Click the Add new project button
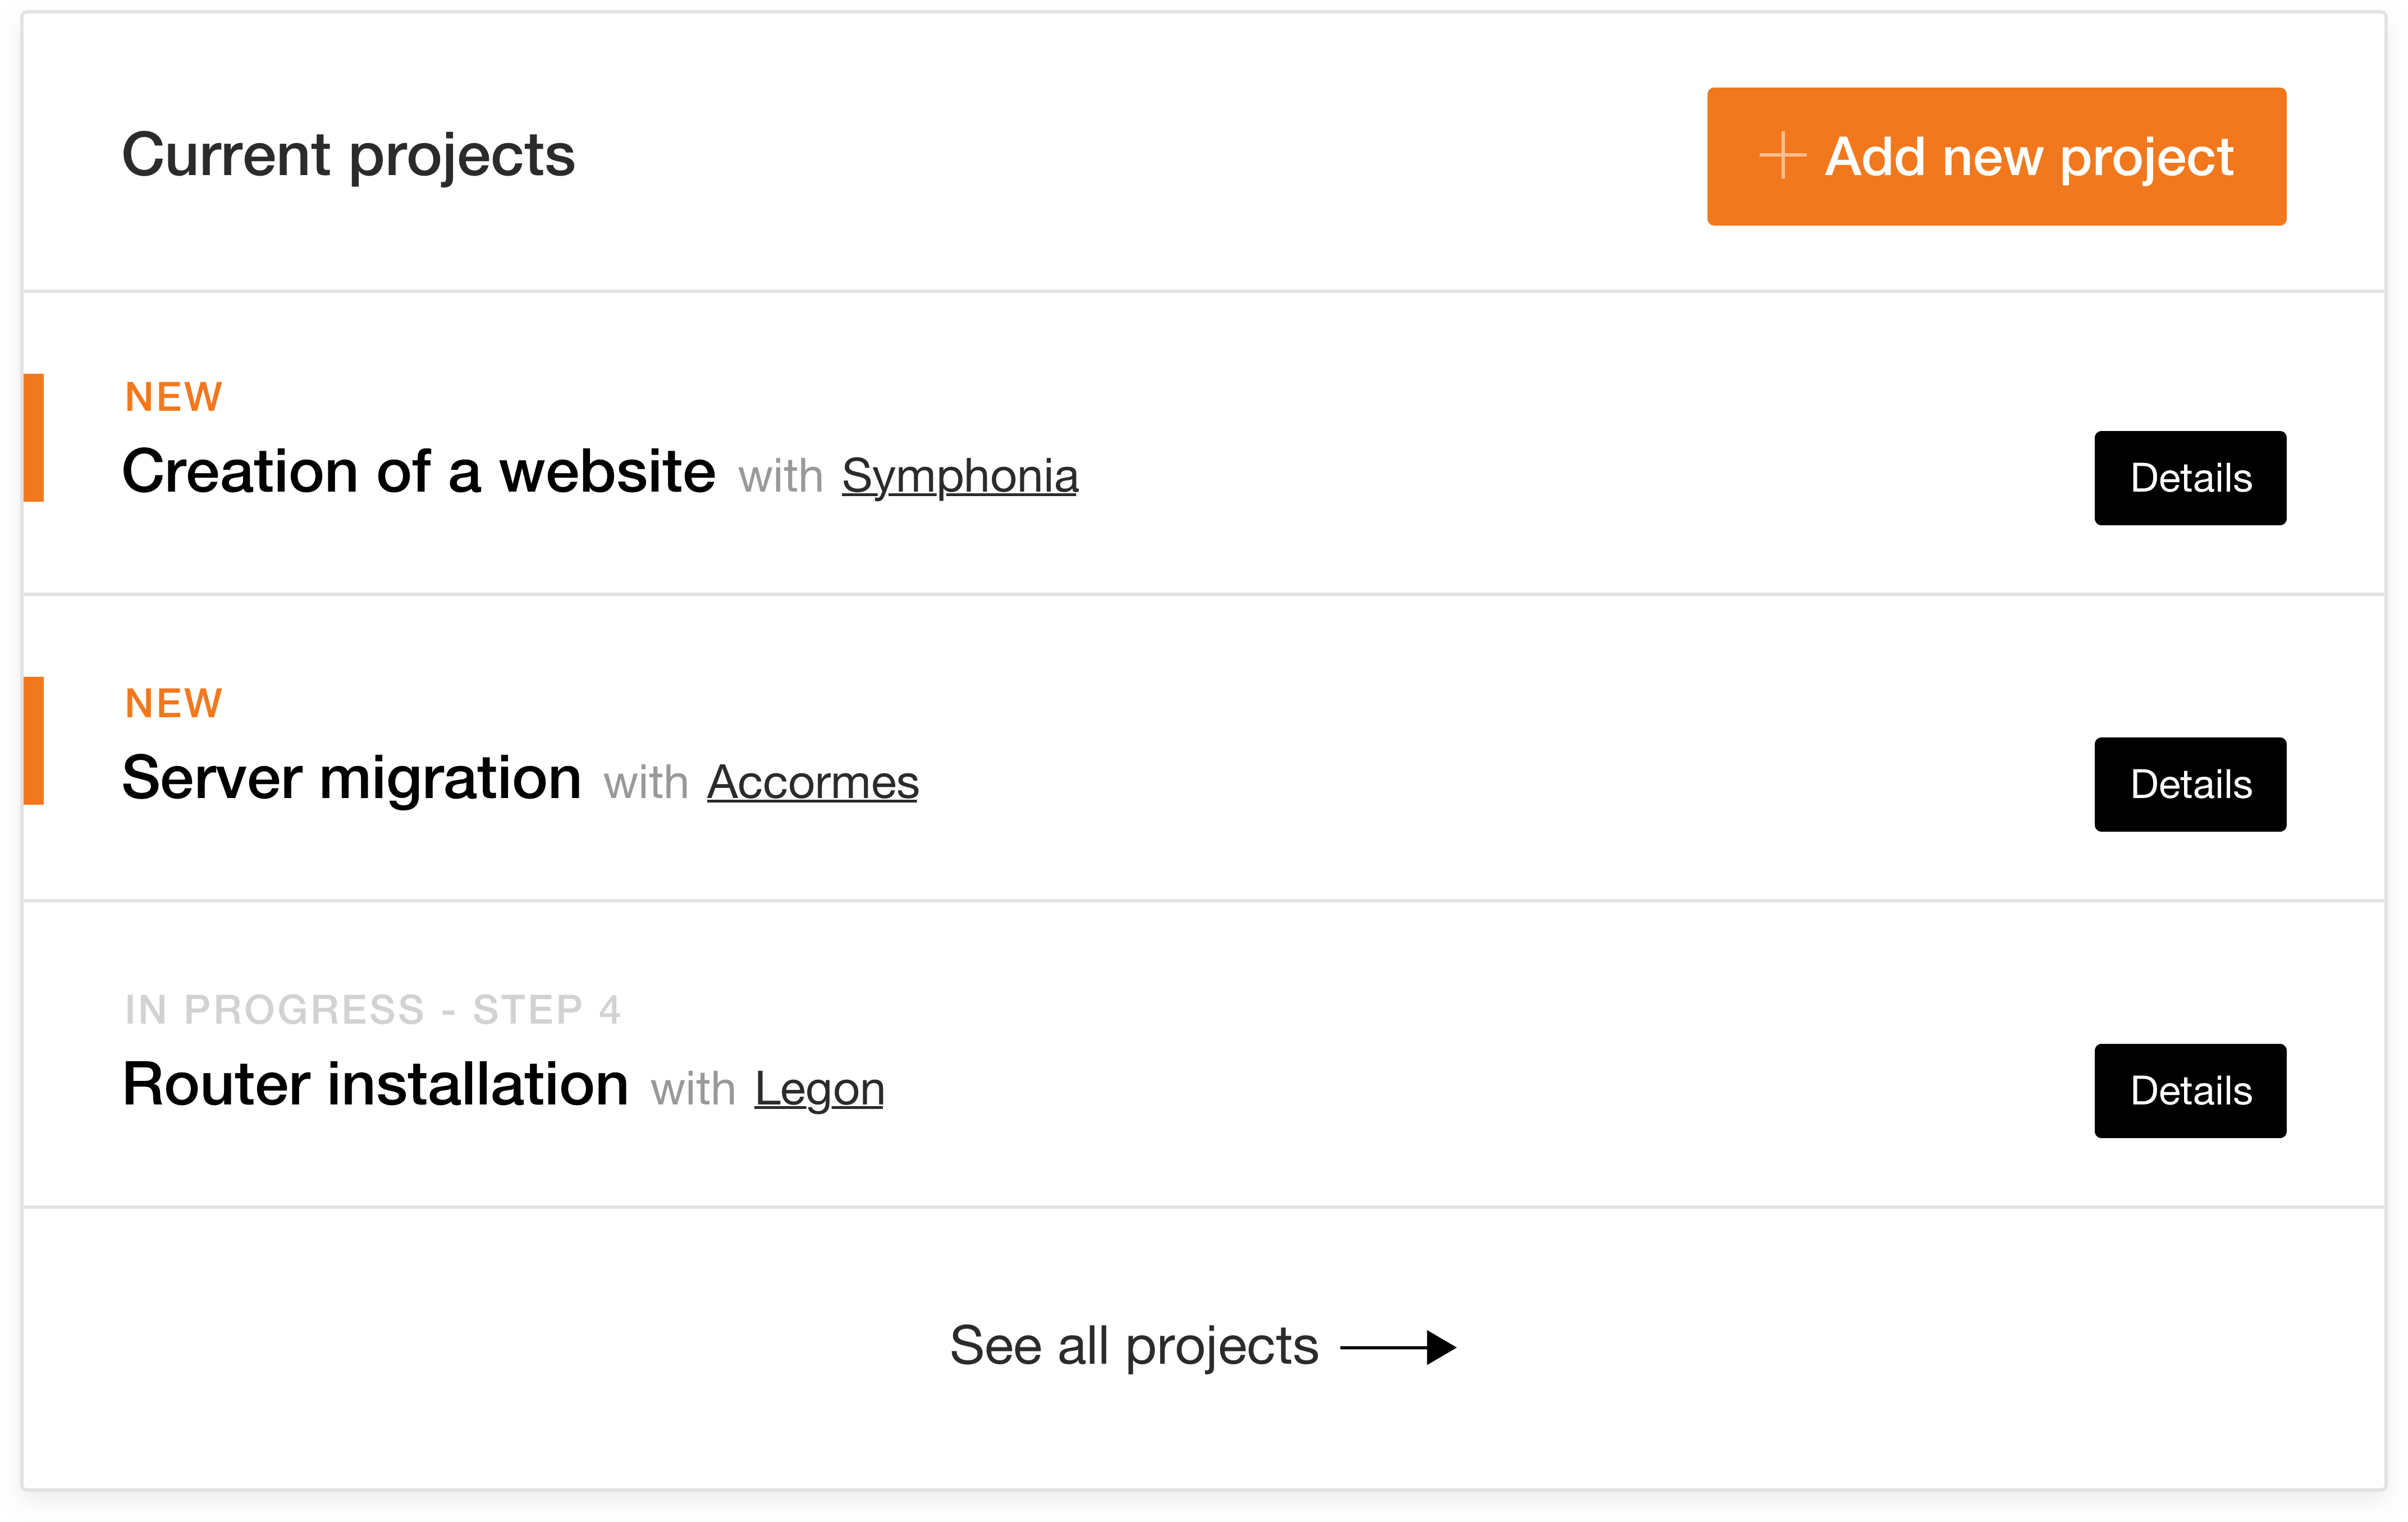 [x=1996, y=156]
